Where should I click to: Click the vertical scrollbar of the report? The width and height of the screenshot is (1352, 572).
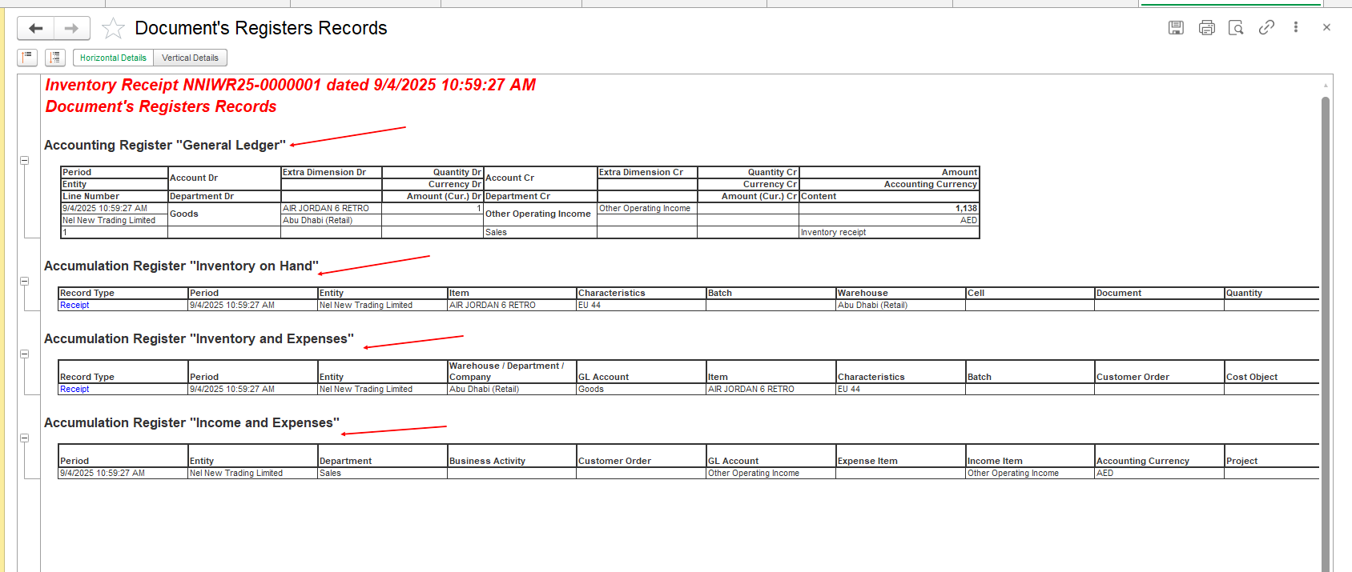1326,320
